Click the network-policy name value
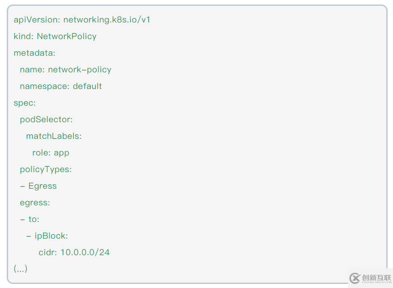The width and height of the screenshot is (393, 288). [x=80, y=70]
